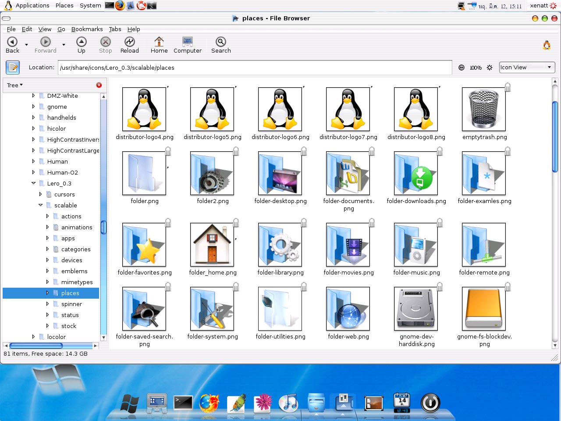Click the Forward navigation button
561x421 pixels.
click(x=46, y=45)
